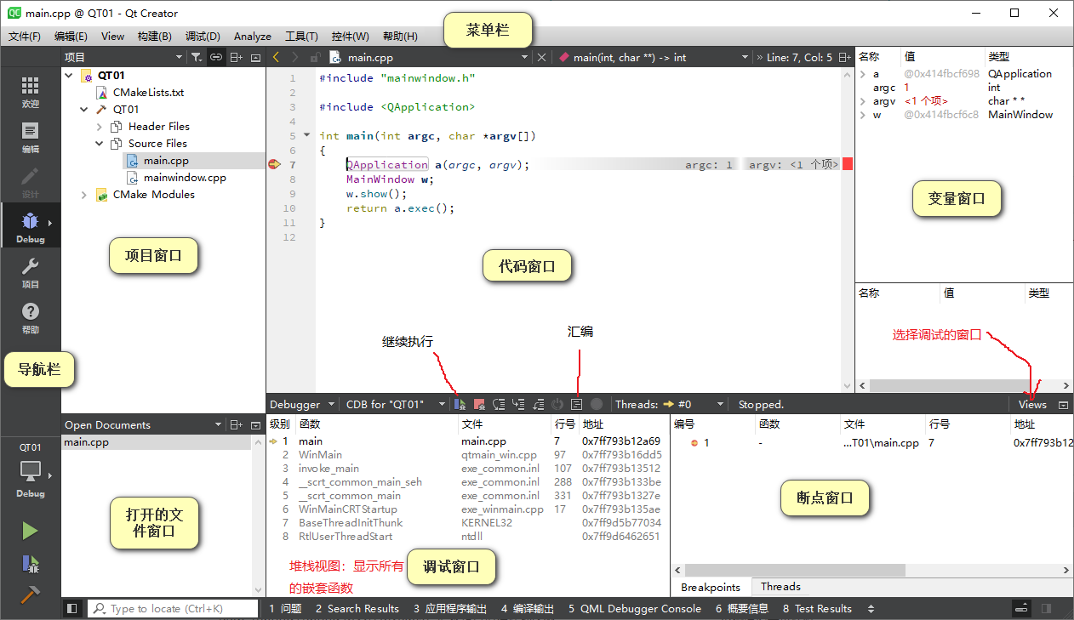The height and width of the screenshot is (620, 1074).
Task: Click the Step Out debugger icon
Action: coord(538,404)
